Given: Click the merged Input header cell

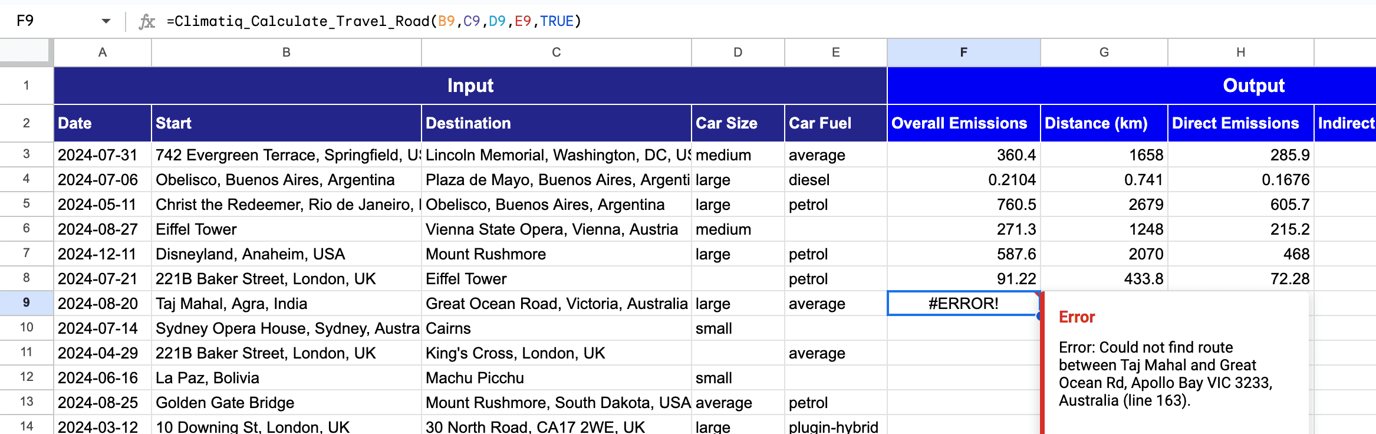Looking at the screenshot, I should pos(470,86).
